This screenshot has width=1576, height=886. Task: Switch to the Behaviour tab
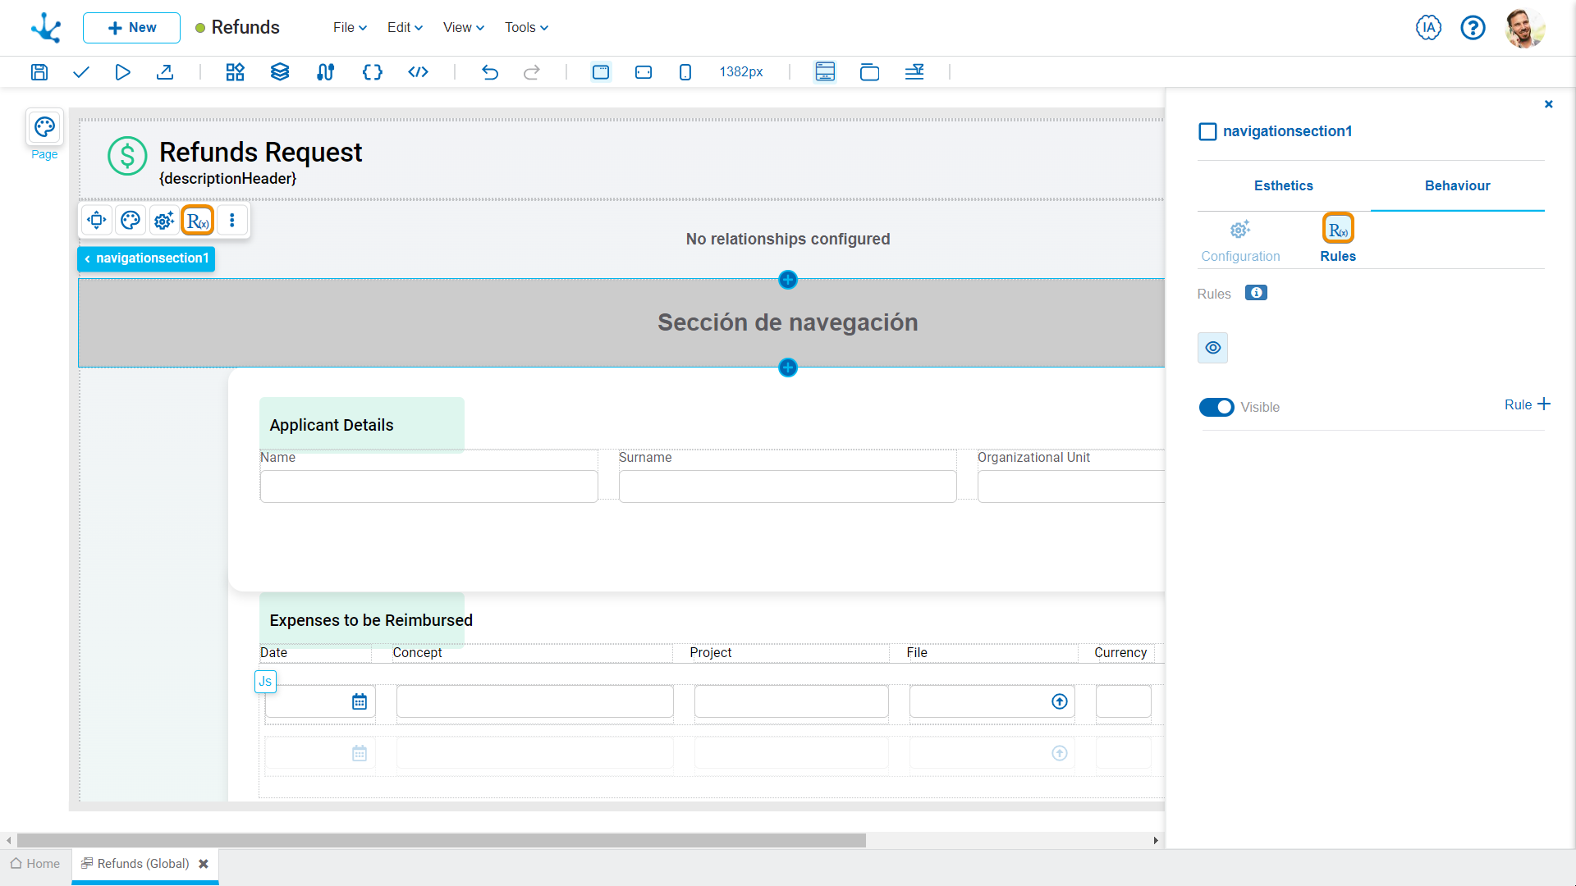1457,185
